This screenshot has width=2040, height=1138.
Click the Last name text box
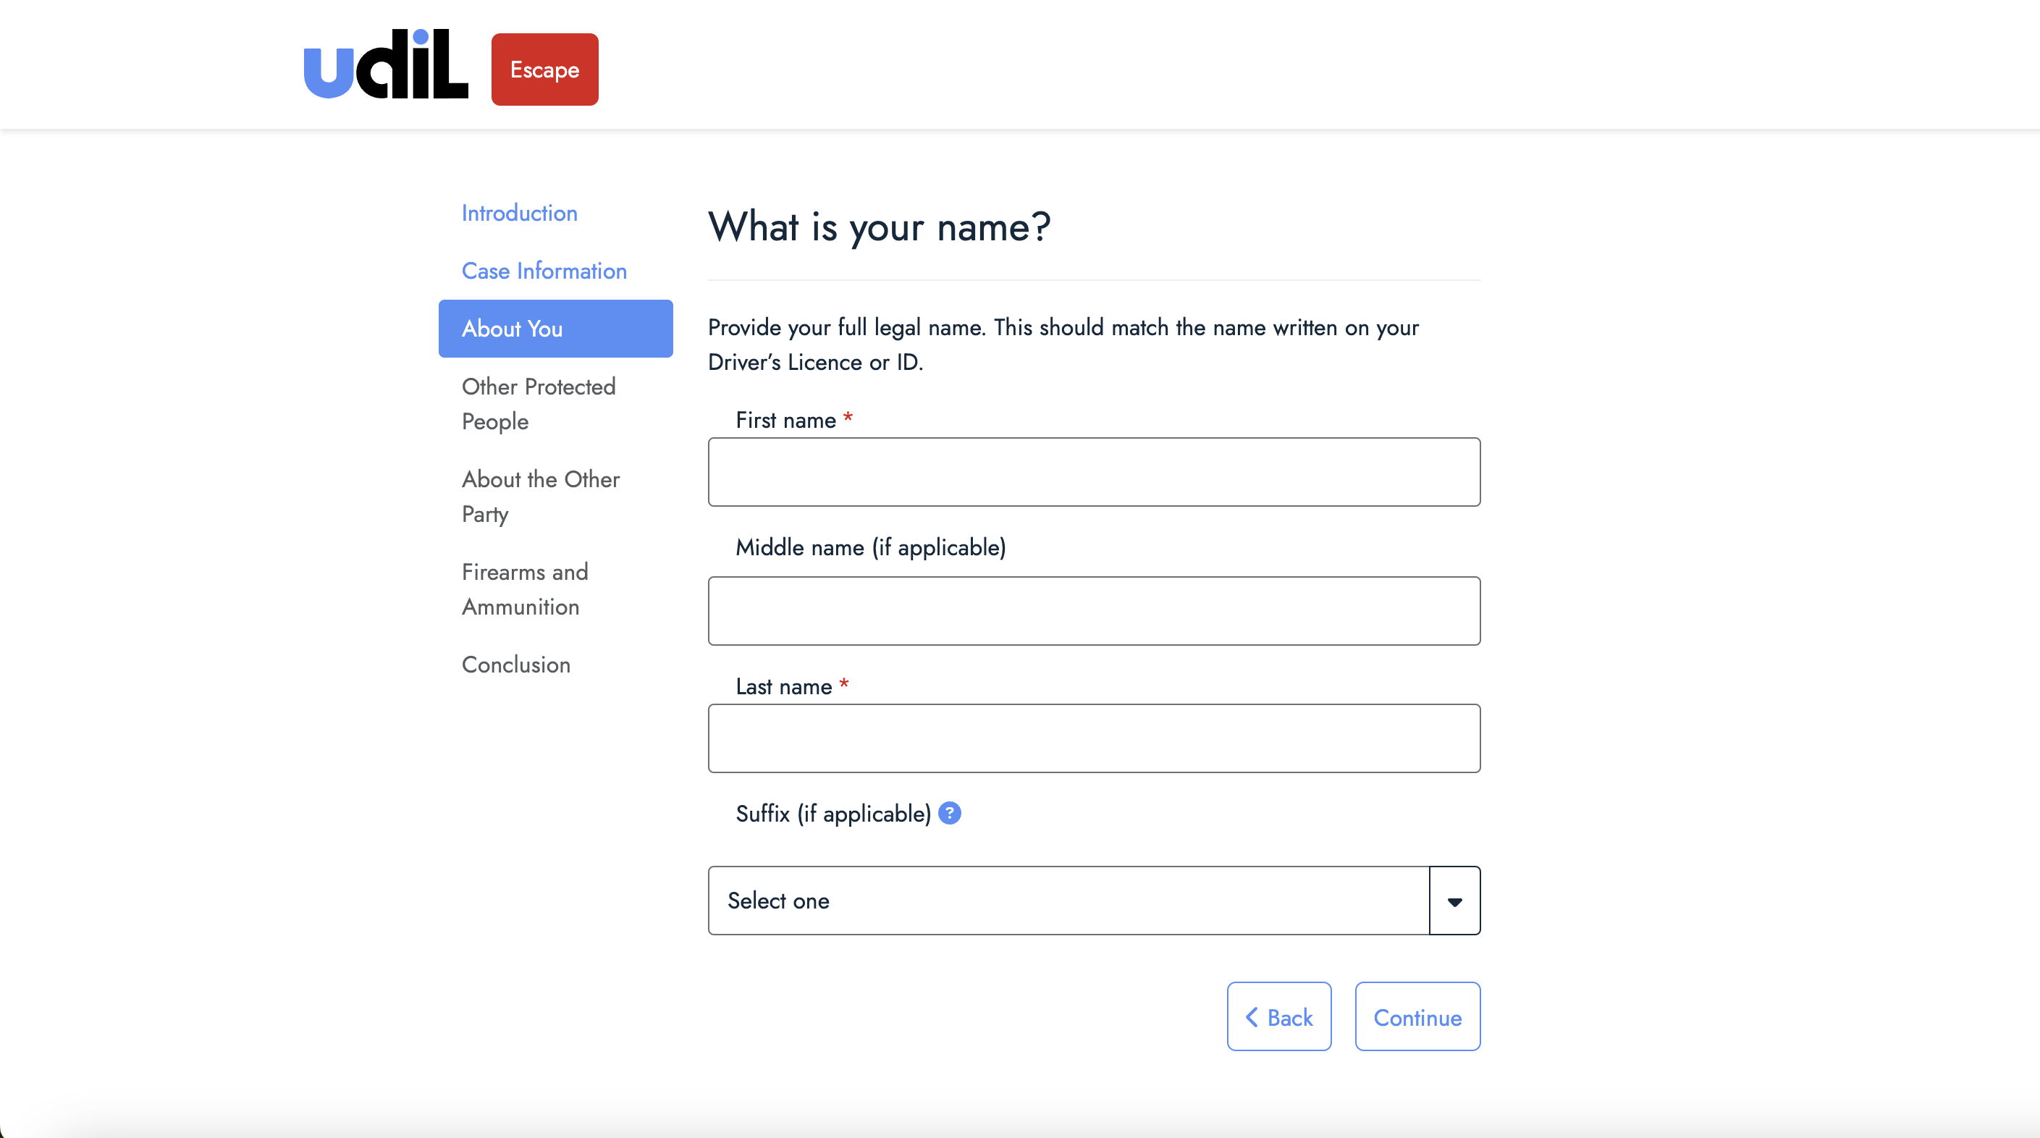coord(1094,738)
